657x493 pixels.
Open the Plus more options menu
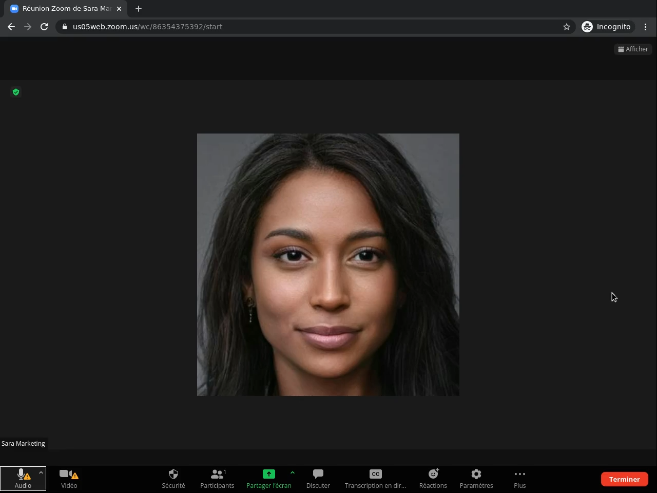tap(520, 479)
